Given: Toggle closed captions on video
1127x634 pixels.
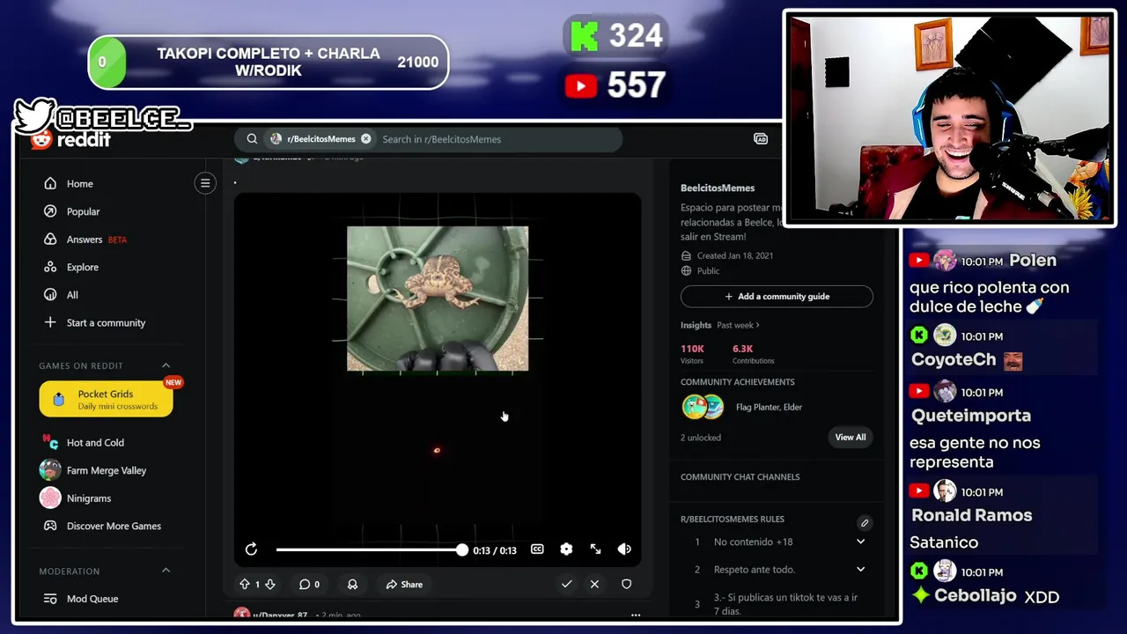Looking at the screenshot, I should pos(537,549).
